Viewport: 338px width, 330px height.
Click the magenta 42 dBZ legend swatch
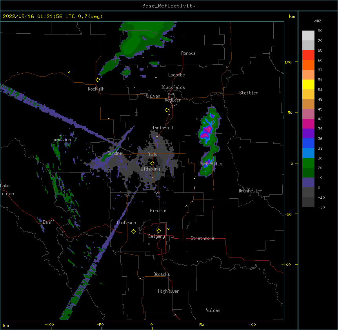308,123
